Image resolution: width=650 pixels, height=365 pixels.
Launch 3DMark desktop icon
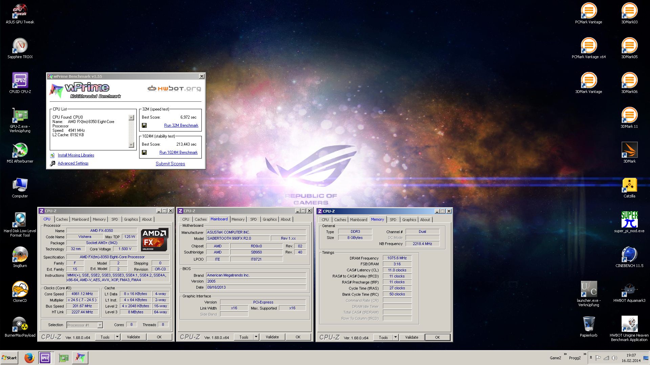click(x=629, y=153)
